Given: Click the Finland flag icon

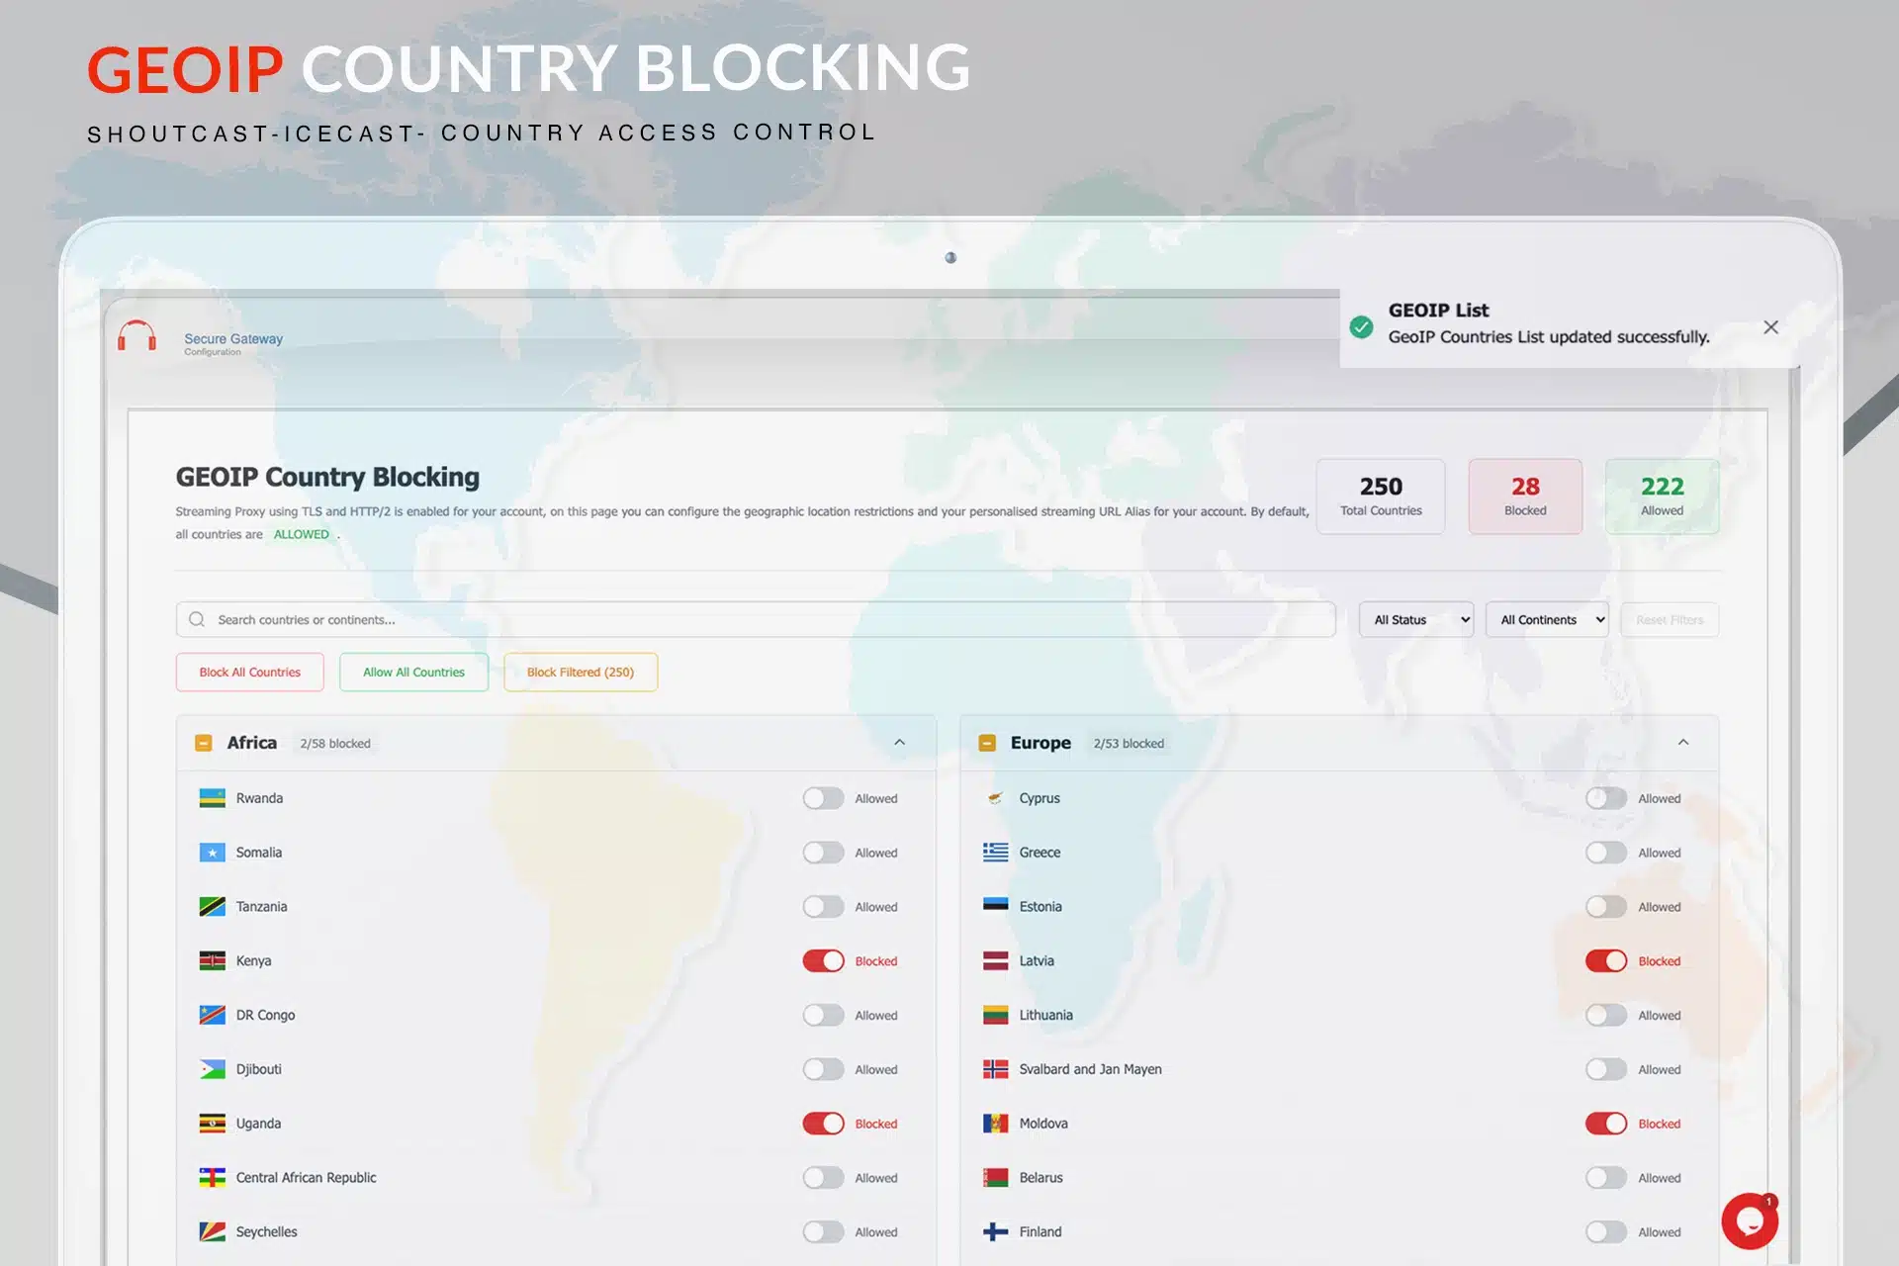Looking at the screenshot, I should pos(995,1231).
